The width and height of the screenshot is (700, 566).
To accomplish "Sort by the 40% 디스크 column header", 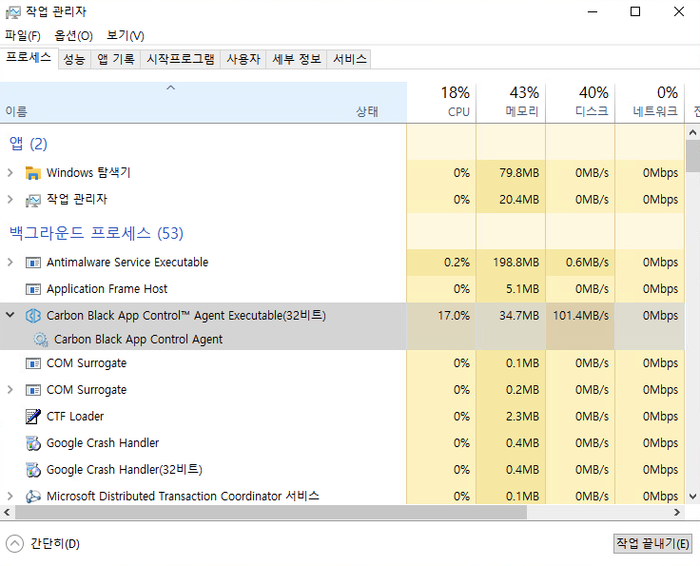I will tap(580, 102).
